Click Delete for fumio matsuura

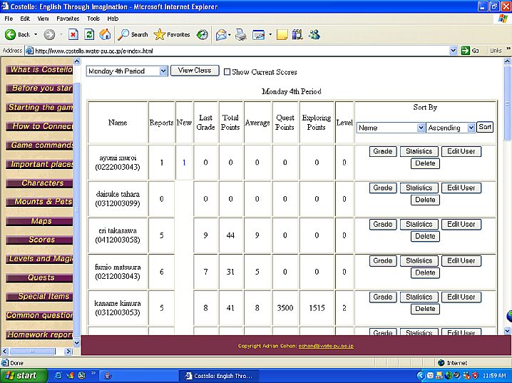425,272
